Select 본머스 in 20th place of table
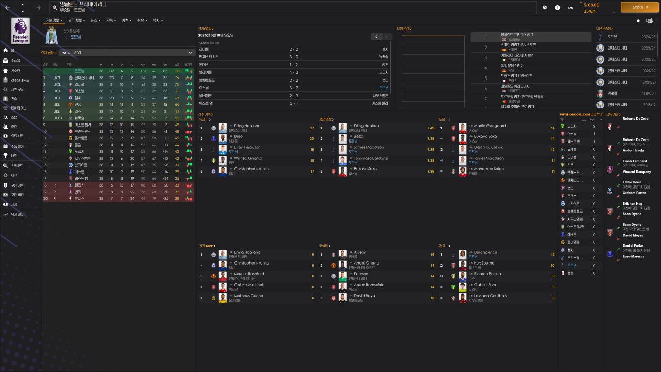Image resolution: width=661 pixels, height=372 pixels. [118, 198]
